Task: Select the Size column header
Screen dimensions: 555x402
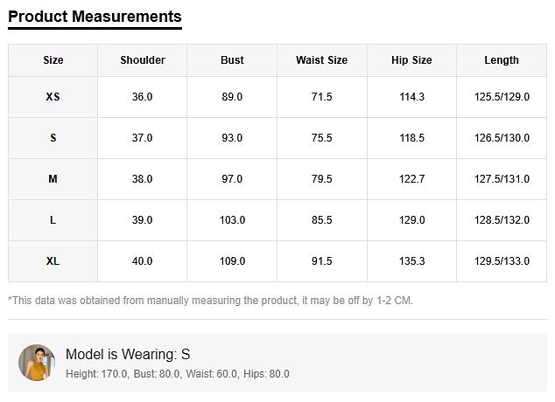Action: pos(53,60)
